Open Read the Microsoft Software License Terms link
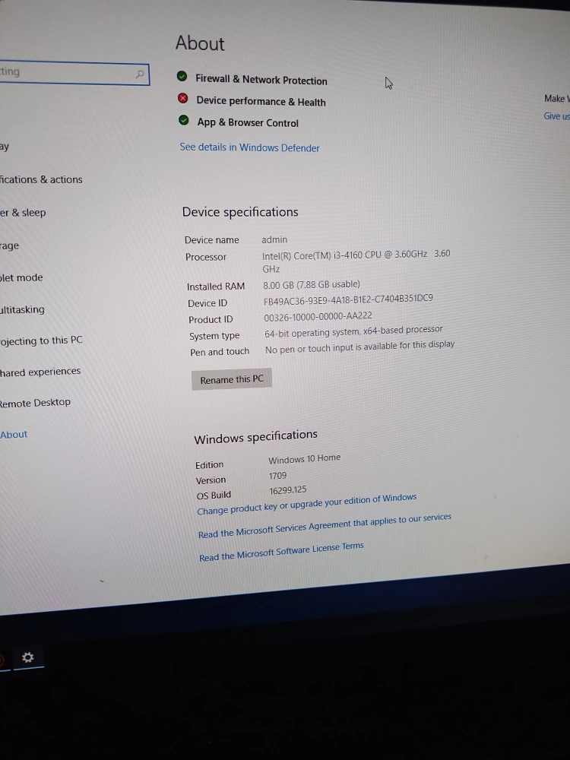Viewport: 570px width, 760px height. [281, 552]
